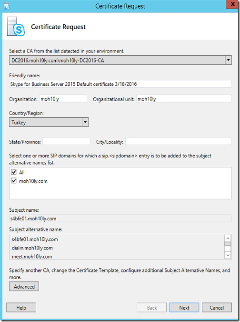
Task: Click the Country/Region dropdown arrow
Action: click(x=85, y=123)
